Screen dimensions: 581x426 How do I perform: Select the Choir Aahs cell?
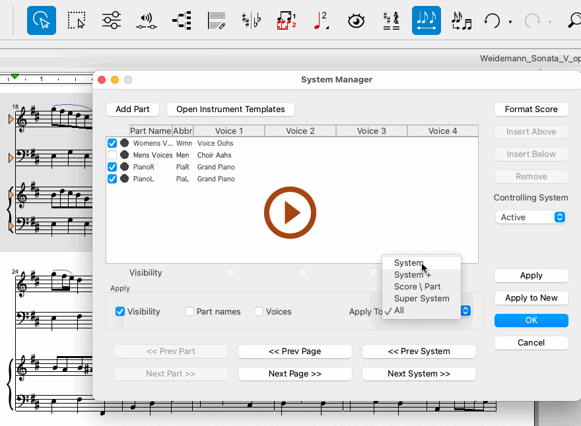(x=214, y=155)
